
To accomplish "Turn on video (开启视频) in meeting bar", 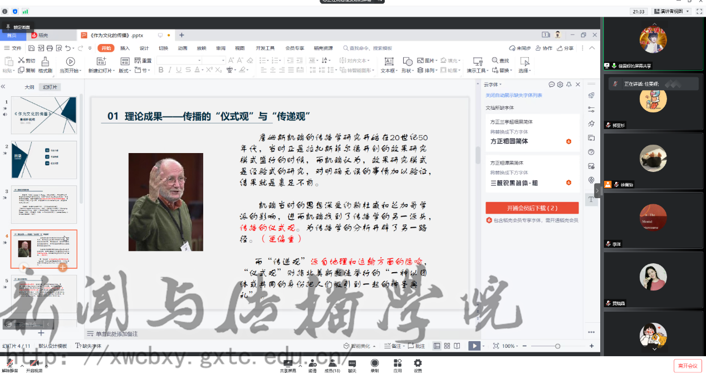I will (x=34, y=365).
